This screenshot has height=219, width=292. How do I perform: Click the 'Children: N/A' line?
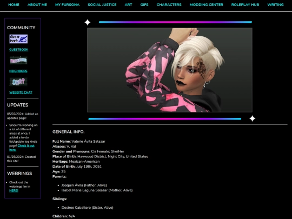[63, 216]
